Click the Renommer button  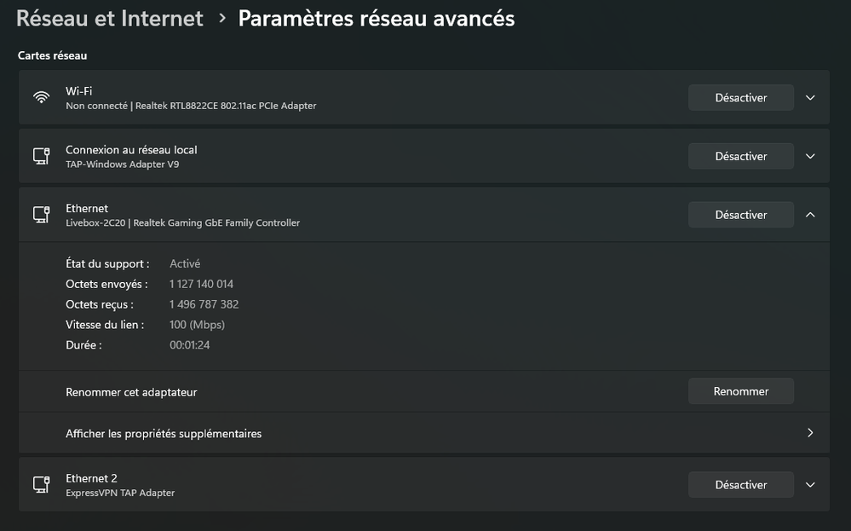(740, 391)
